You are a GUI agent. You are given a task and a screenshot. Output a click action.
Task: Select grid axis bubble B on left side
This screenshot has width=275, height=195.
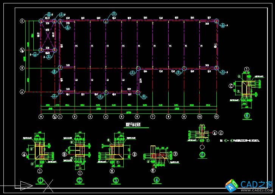pyautogui.click(x=22, y=68)
